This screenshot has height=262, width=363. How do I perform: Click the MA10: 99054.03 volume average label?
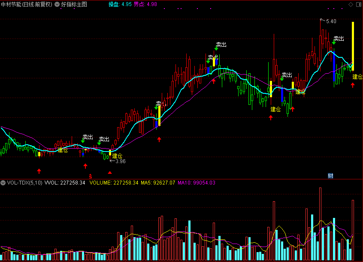197,183
